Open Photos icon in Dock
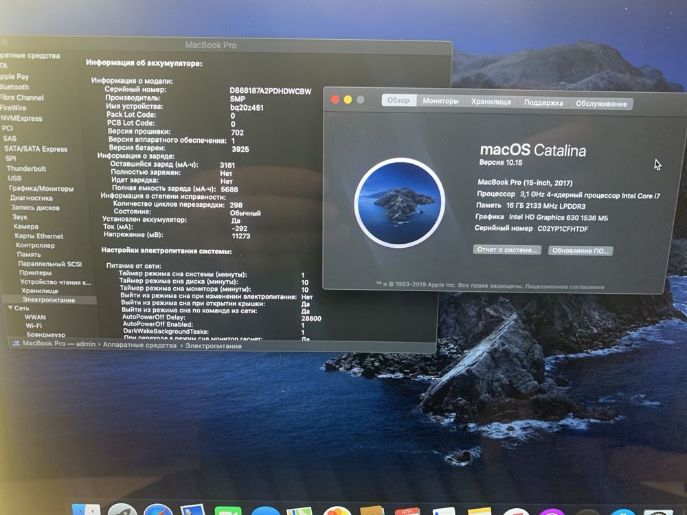 tap(337, 511)
